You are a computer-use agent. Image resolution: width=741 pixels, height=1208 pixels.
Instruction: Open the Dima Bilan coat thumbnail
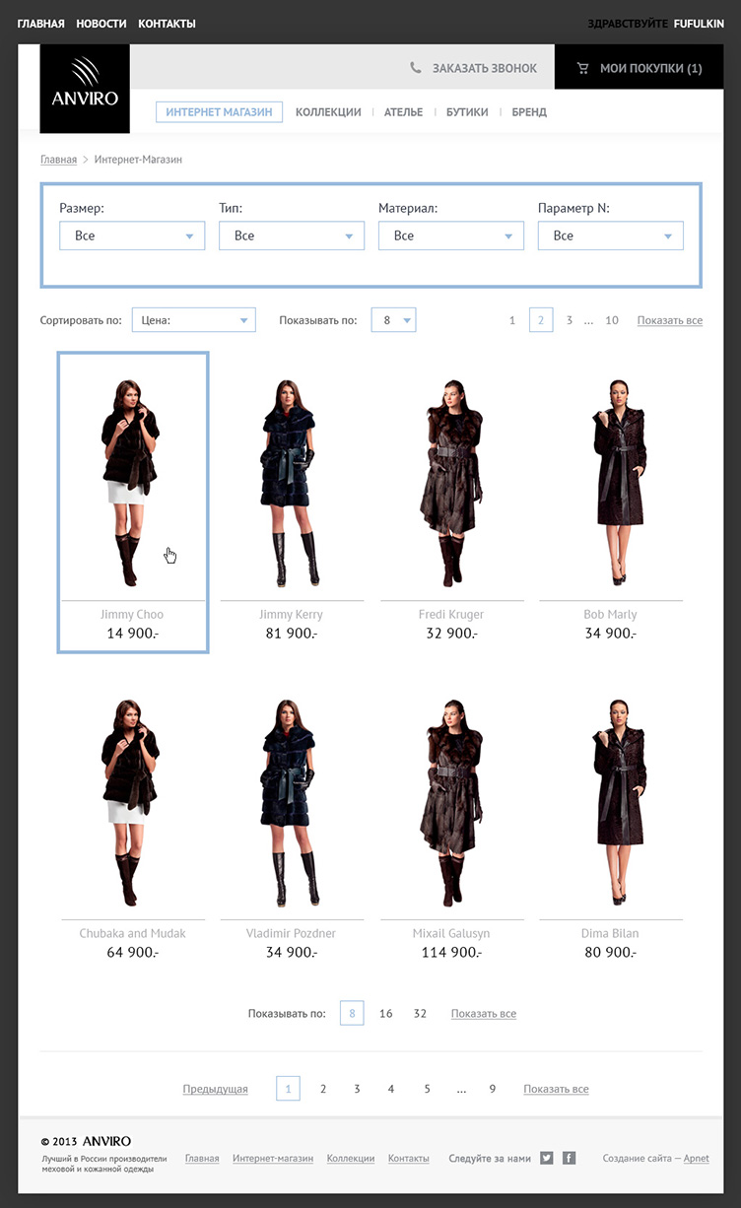611,803
